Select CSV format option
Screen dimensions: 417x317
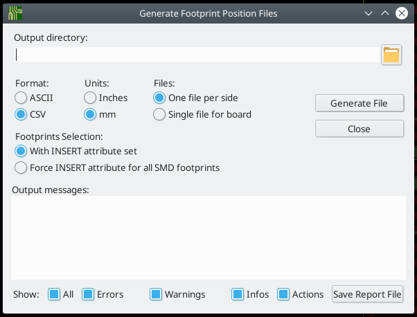[x=21, y=114]
